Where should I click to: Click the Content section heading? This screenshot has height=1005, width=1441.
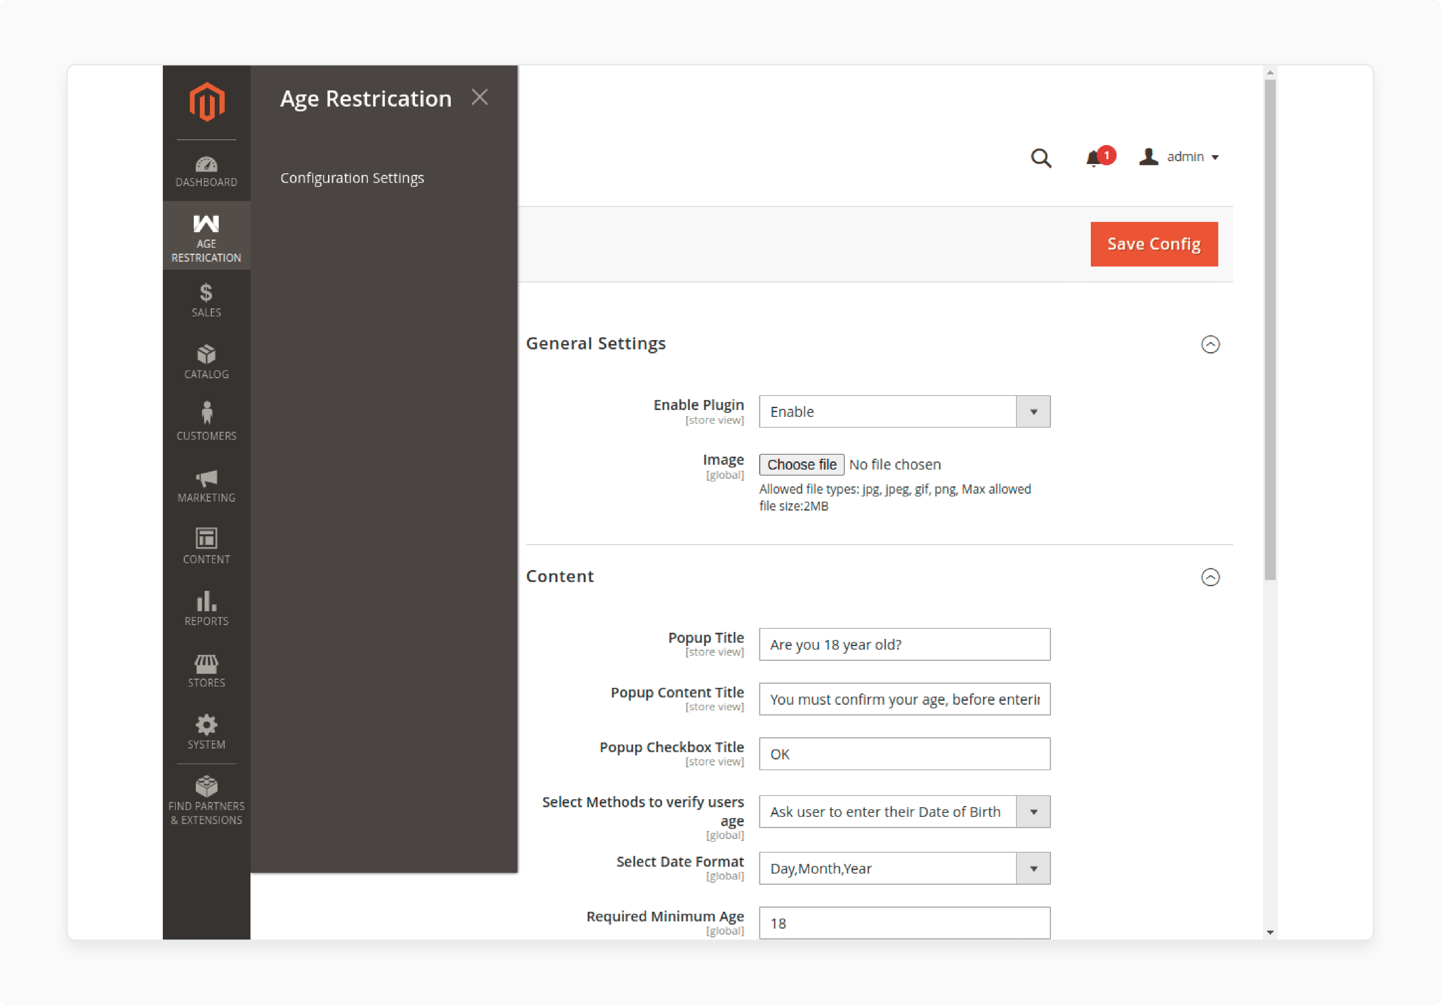[x=560, y=576]
